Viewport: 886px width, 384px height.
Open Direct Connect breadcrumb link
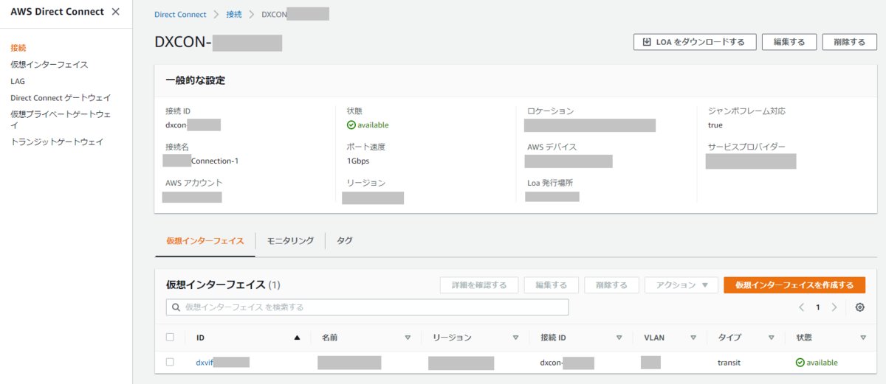(x=180, y=15)
